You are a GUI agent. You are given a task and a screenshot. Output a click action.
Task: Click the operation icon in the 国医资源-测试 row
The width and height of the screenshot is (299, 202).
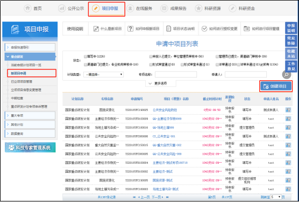tap(288, 180)
